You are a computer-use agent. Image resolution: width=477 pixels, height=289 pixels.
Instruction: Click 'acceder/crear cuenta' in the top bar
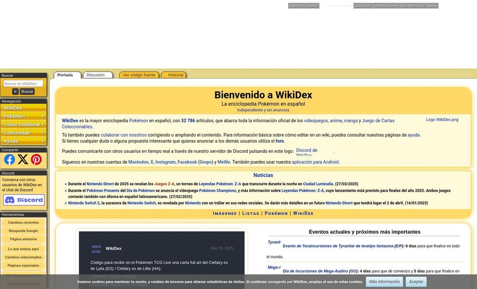click(419, 6)
